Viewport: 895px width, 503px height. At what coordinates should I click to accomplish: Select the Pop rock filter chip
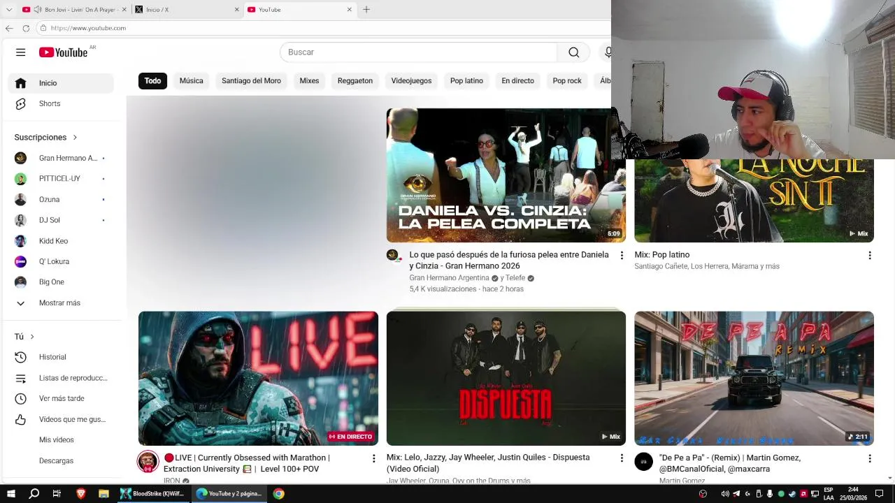tap(567, 81)
